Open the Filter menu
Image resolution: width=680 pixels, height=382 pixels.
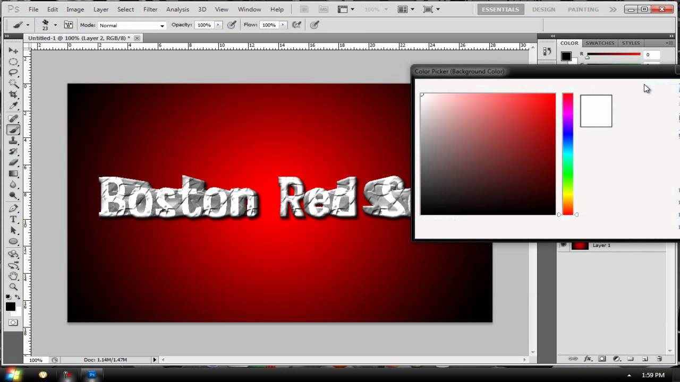[x=150, y=10]
